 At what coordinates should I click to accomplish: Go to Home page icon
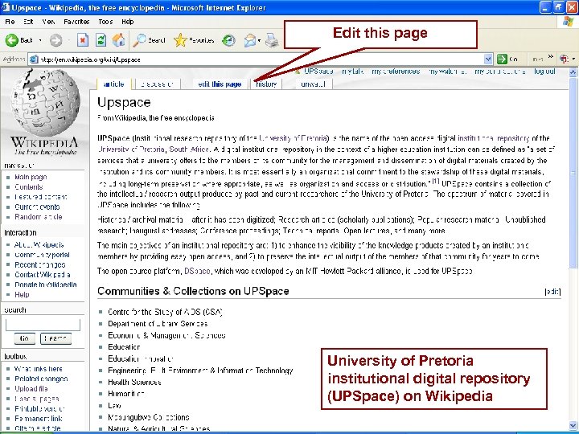(118, 40)
